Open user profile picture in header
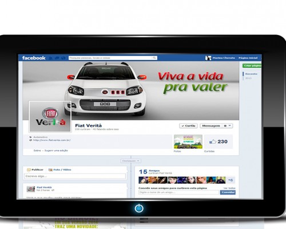 coord(208,58)
